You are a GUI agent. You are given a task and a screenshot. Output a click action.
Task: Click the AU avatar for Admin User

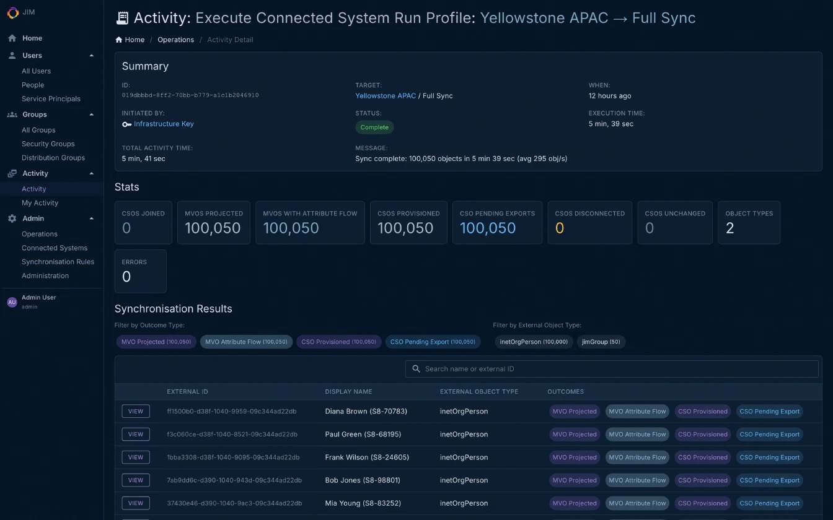point(12,301)
